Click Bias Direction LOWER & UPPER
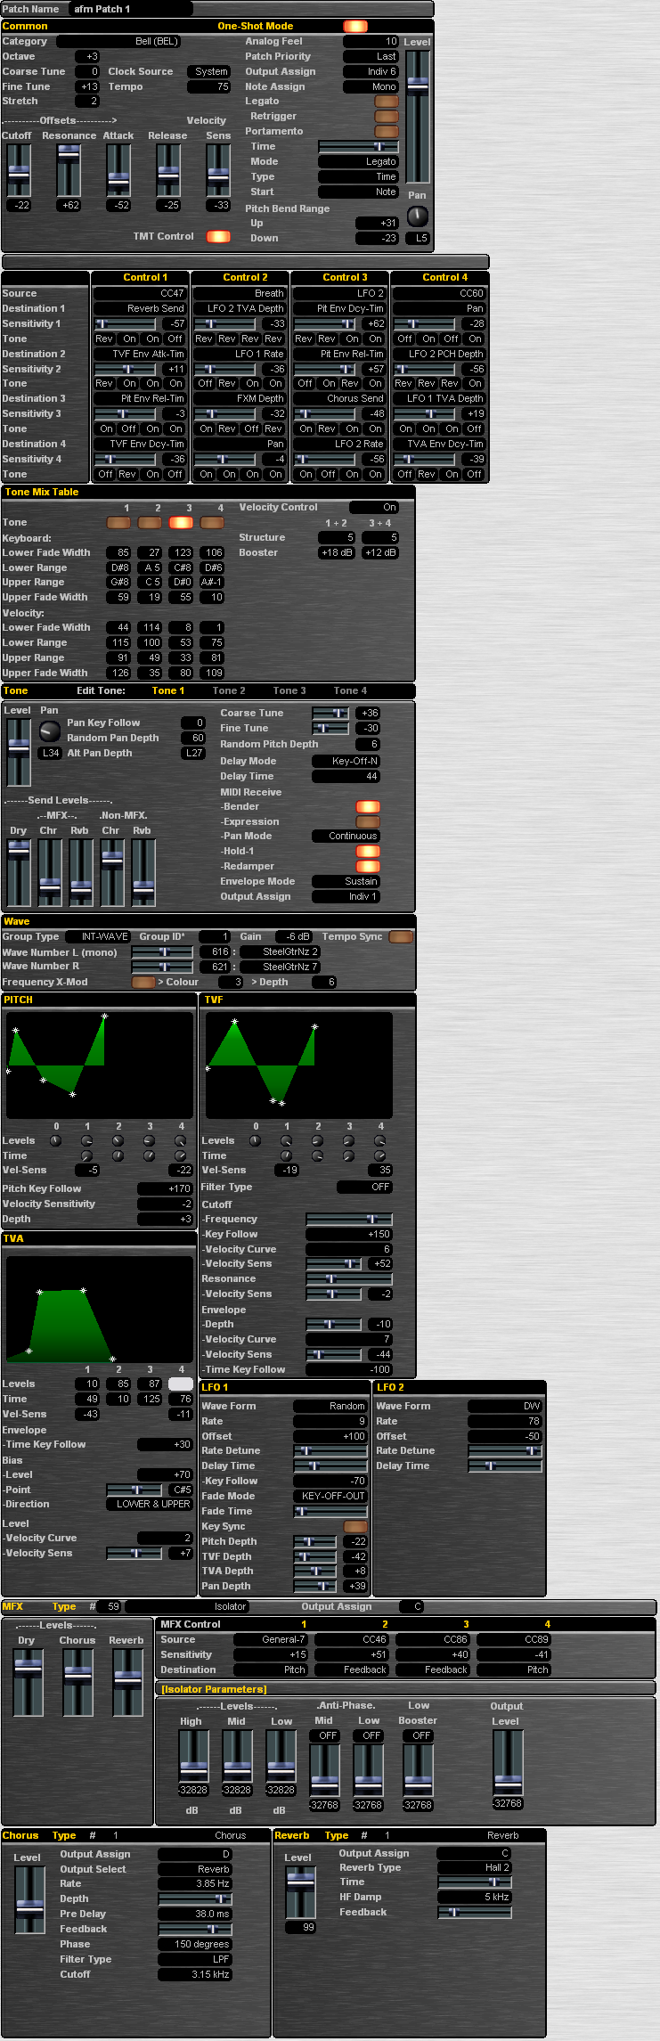This screenshot has height=2041, width=660. [149, 1504]
